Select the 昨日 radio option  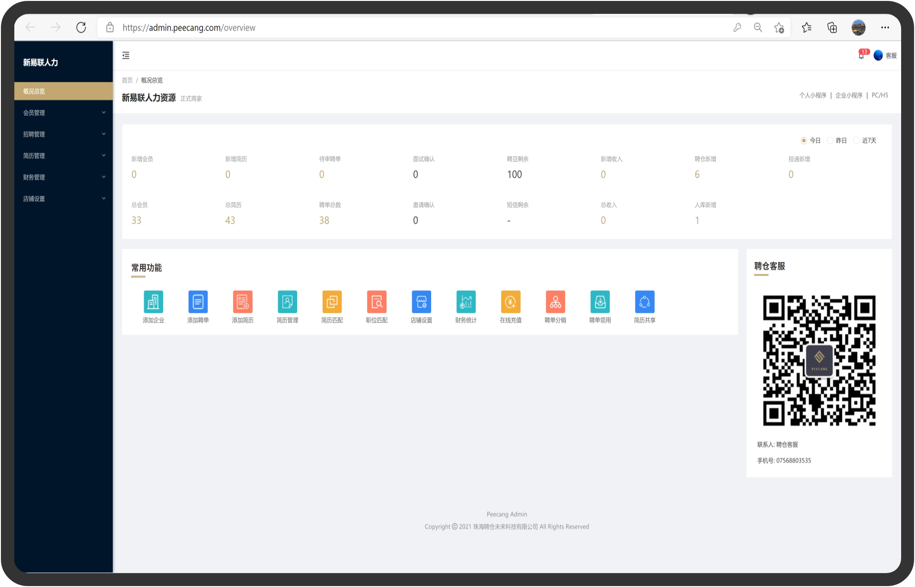pos(830,141)
